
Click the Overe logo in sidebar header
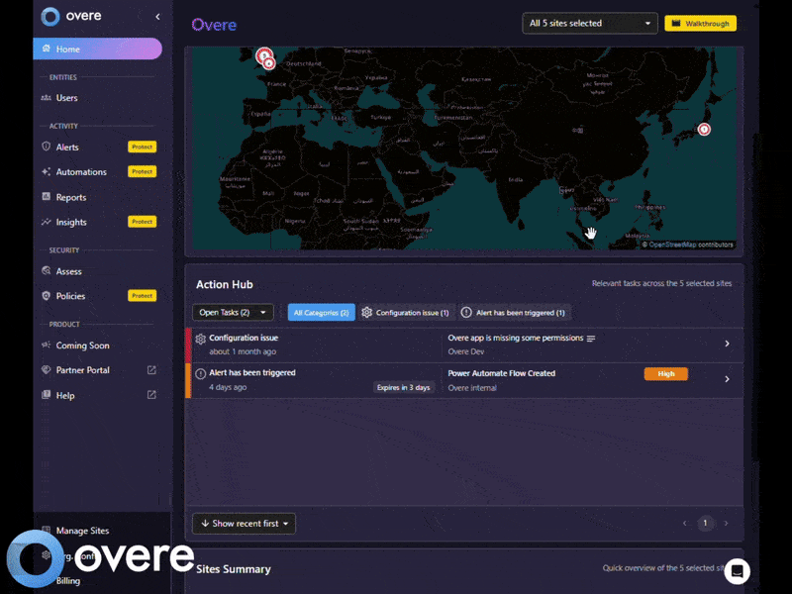point(71,16)
